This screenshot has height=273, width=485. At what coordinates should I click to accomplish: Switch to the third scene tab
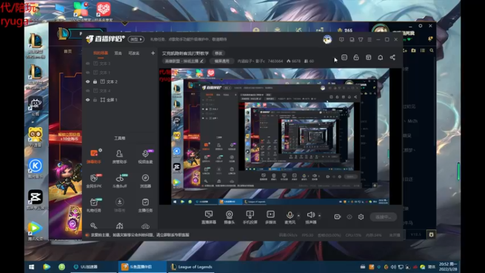133,53
